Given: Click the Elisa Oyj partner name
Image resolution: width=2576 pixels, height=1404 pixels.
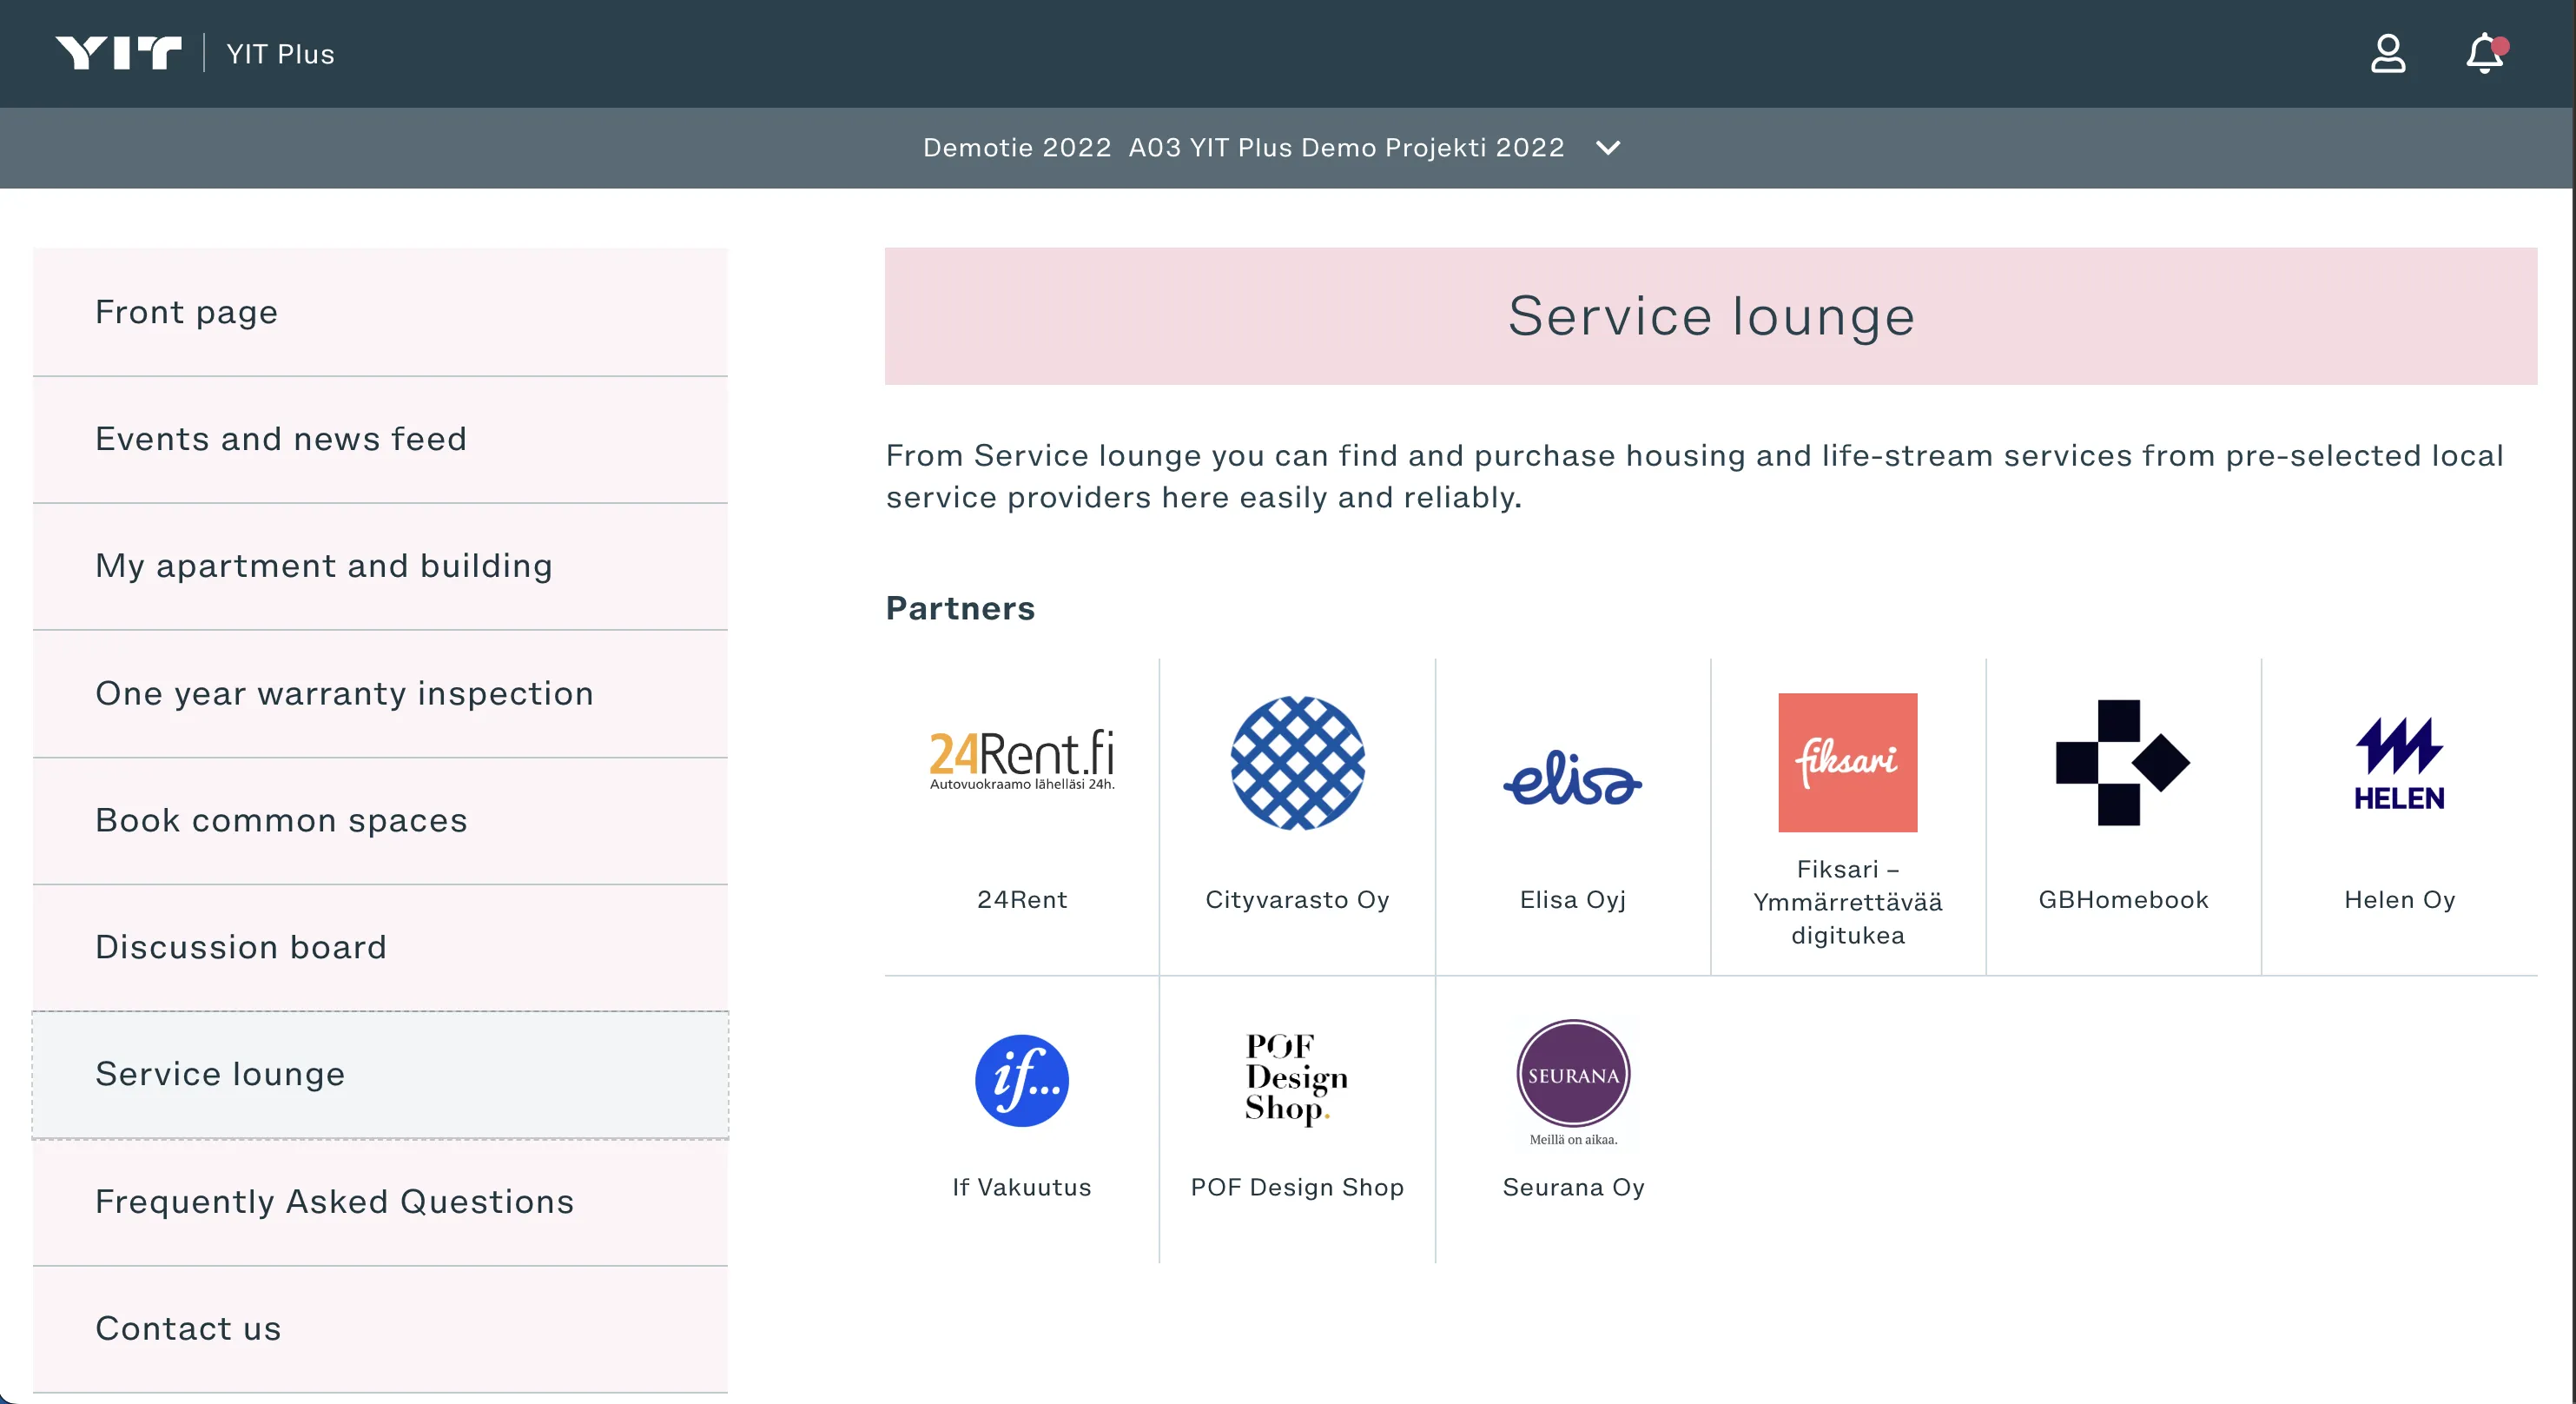Looking at the screenshot, I should pyautogui.click(x=1573, y=900).
